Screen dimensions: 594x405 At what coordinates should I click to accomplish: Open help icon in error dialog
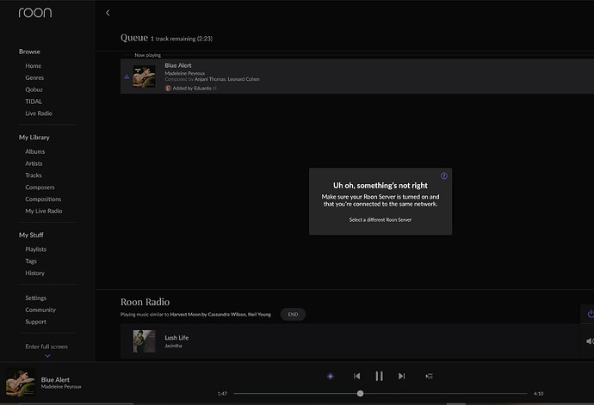(444, 175)
